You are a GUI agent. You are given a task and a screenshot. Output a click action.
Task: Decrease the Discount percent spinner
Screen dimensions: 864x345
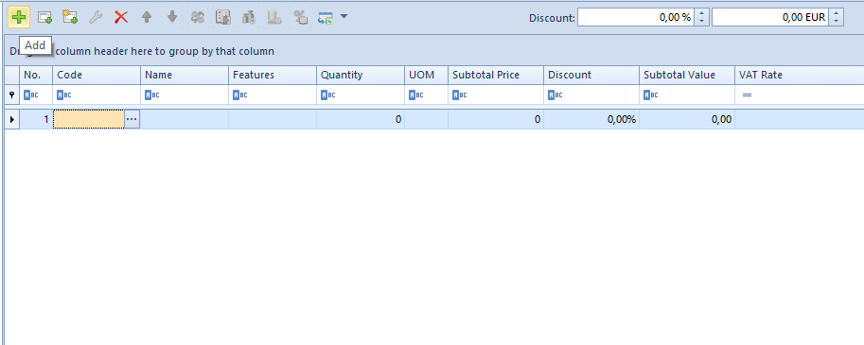pyautogui.click(x=701, y=22)
